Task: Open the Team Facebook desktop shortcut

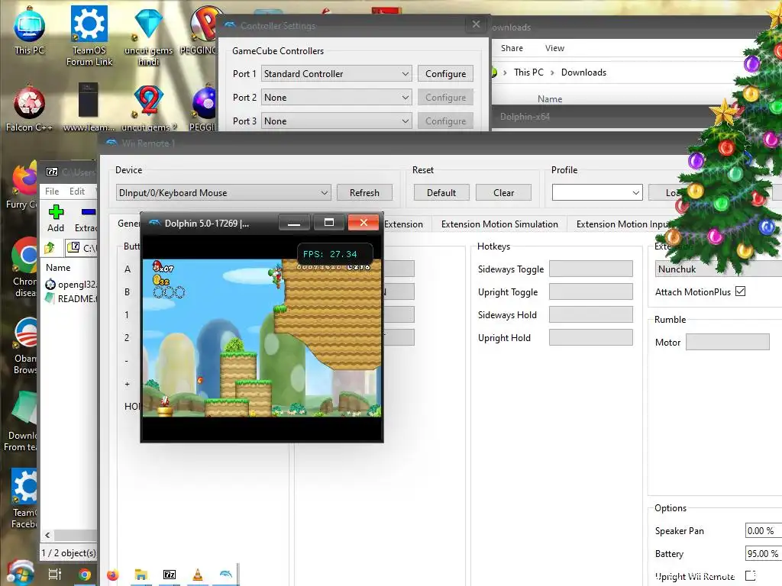Action: click(x=24, y=498)
